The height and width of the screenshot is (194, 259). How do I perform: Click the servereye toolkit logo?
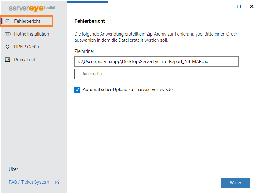click(32, 8)
